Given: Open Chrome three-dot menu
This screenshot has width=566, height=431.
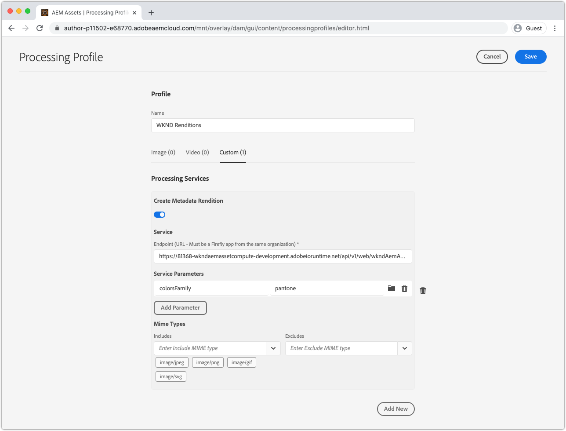Looking at the screenshot, I should pos(555,28).
